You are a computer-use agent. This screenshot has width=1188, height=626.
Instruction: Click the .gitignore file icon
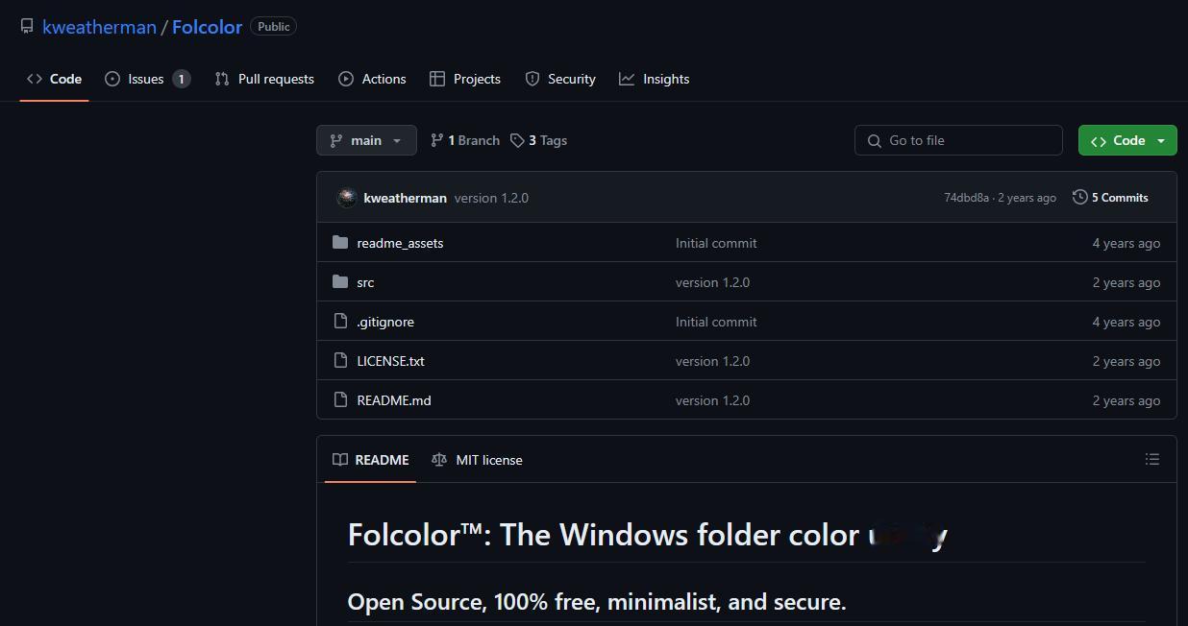pyautogui.click(x=340, y=321)
